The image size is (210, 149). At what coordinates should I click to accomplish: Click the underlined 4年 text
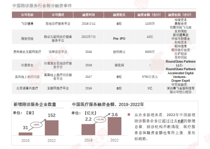click(x=181, y=121)
